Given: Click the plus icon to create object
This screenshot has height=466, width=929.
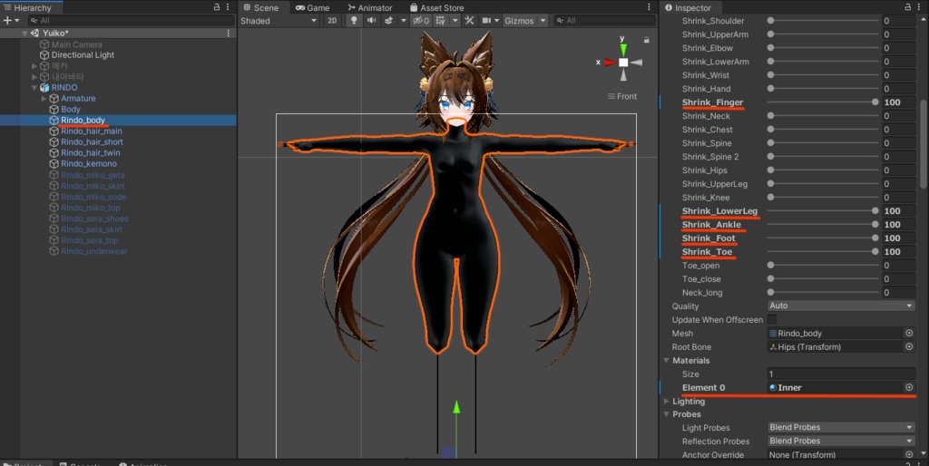Looking at the screenshot, I should coord(7,20).
